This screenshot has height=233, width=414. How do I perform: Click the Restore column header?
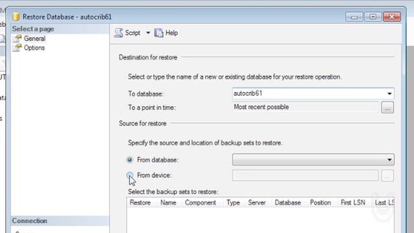point(140,203)
